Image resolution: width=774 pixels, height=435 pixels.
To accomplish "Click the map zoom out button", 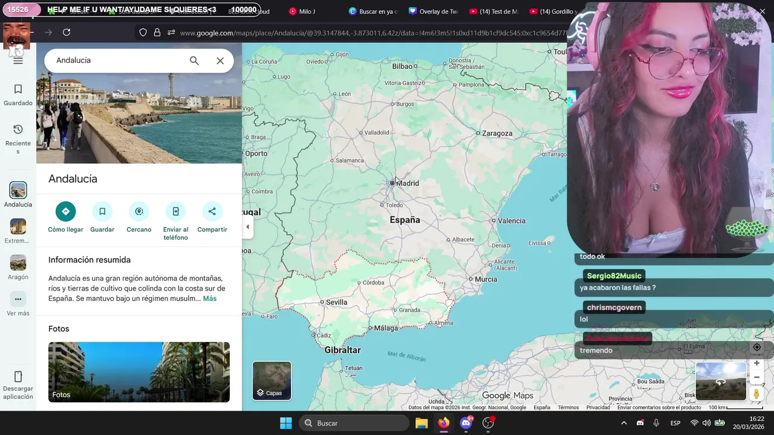I will 756,377.
